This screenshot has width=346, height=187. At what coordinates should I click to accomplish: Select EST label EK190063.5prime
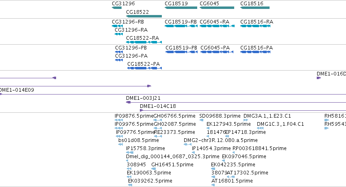tap(149, 173)
